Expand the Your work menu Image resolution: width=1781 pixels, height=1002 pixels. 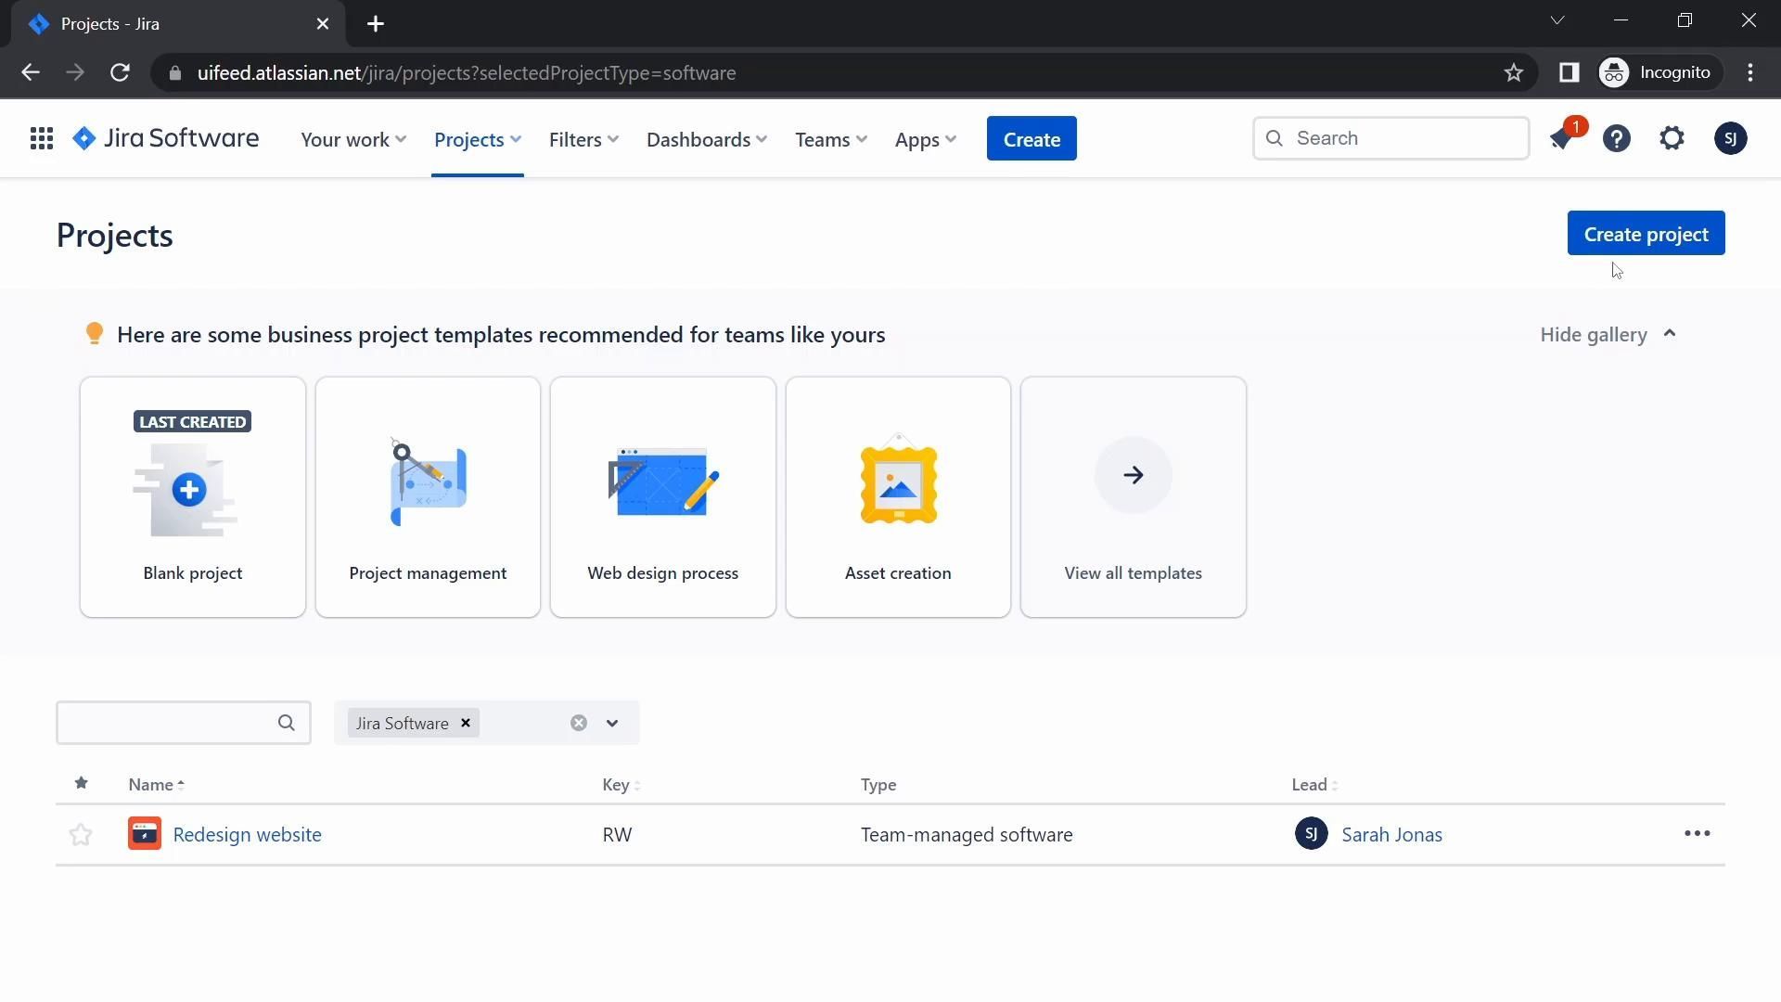[353, 140]
